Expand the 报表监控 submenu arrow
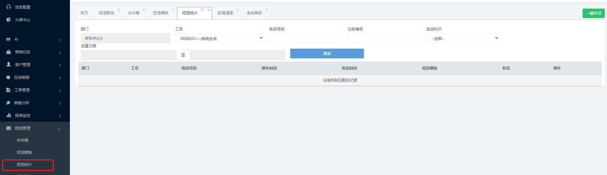The image size is (607, 175). click(x=60, y=116)
